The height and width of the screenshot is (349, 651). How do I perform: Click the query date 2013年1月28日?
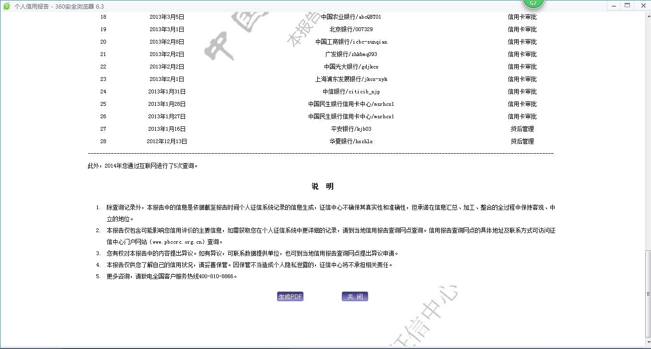coord(167,104)
